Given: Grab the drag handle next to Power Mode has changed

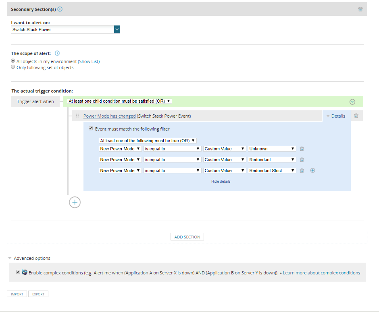Looking at the screenshot, I should click(x=77, y=116).
